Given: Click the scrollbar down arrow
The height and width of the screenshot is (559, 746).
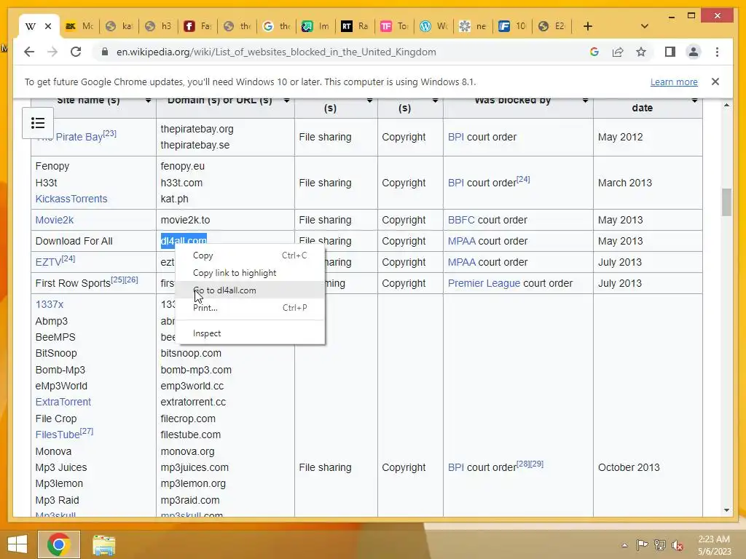Looking at the screenshot, I should coord(726,510).
